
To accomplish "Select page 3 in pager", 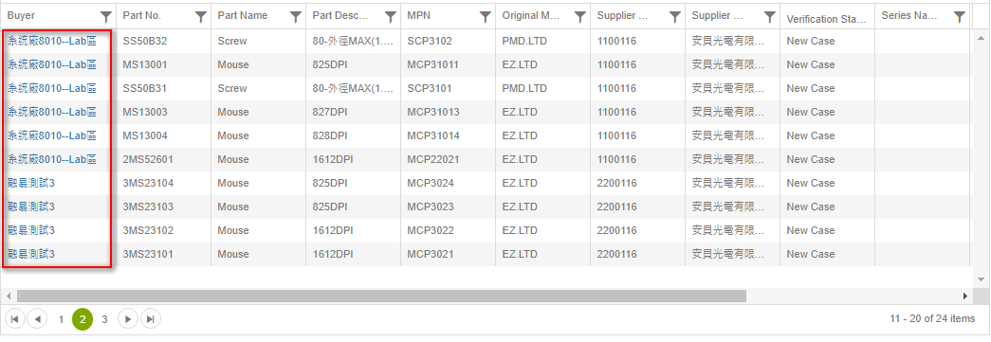I will coord(105,319).
